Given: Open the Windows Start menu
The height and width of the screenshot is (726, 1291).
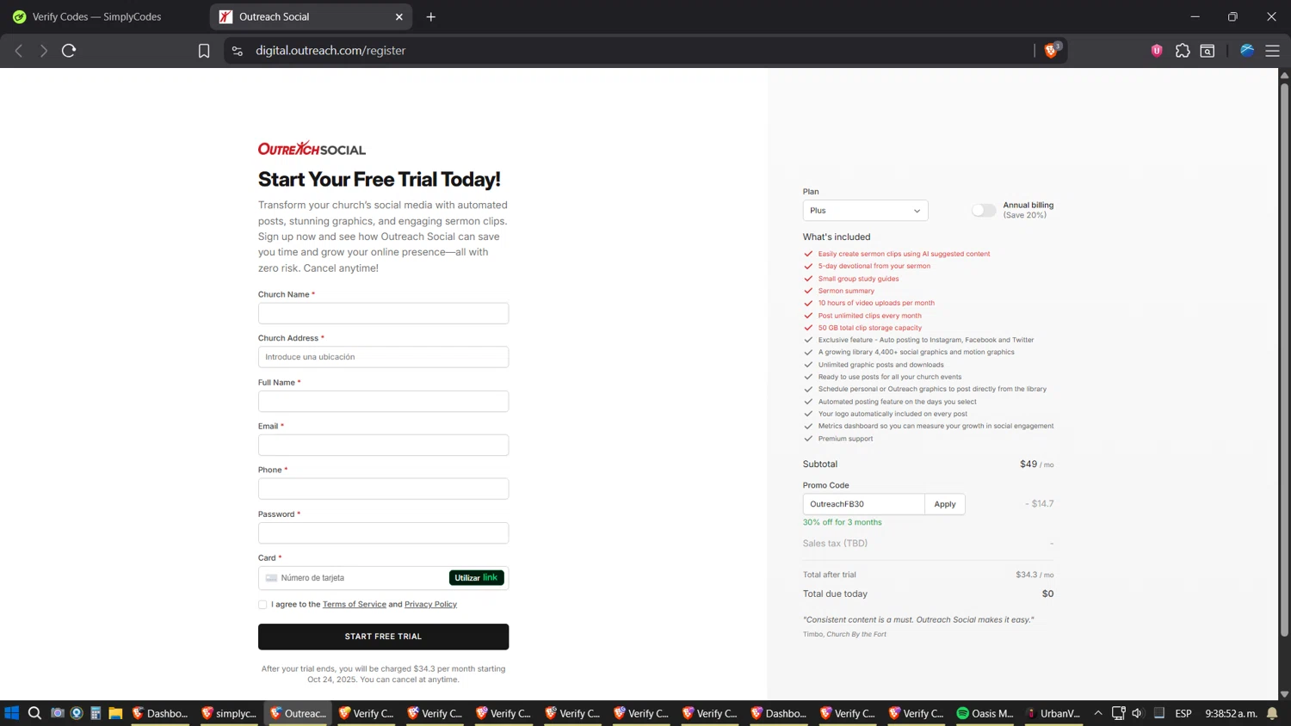Looking at the screenshot, I should coord(12,713).
